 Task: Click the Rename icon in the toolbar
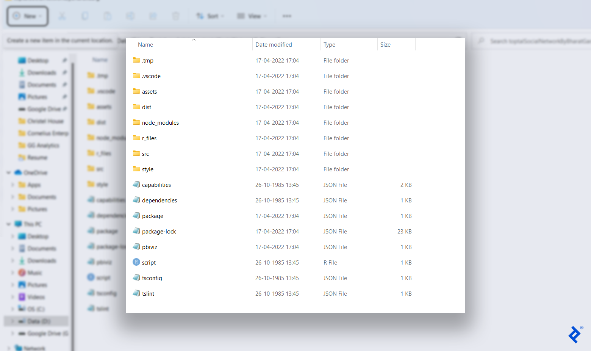point(130,16)
